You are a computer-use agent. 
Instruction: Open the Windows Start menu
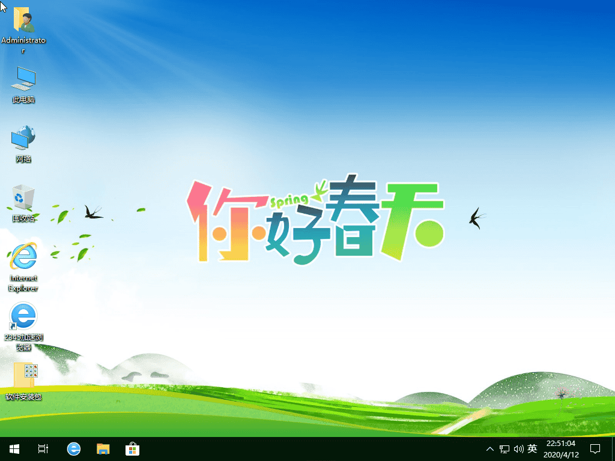click(14, 449)
